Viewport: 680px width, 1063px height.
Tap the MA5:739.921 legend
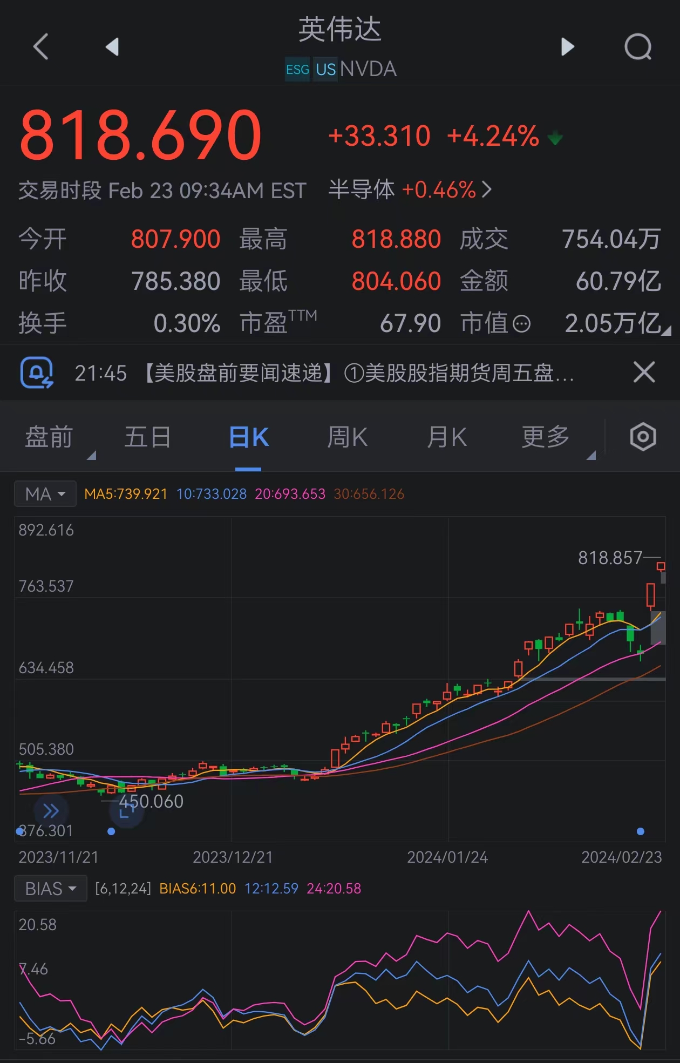tap(126, 494)
